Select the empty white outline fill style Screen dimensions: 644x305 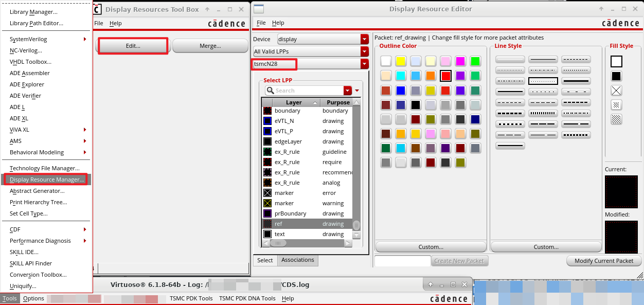point(616,62)
